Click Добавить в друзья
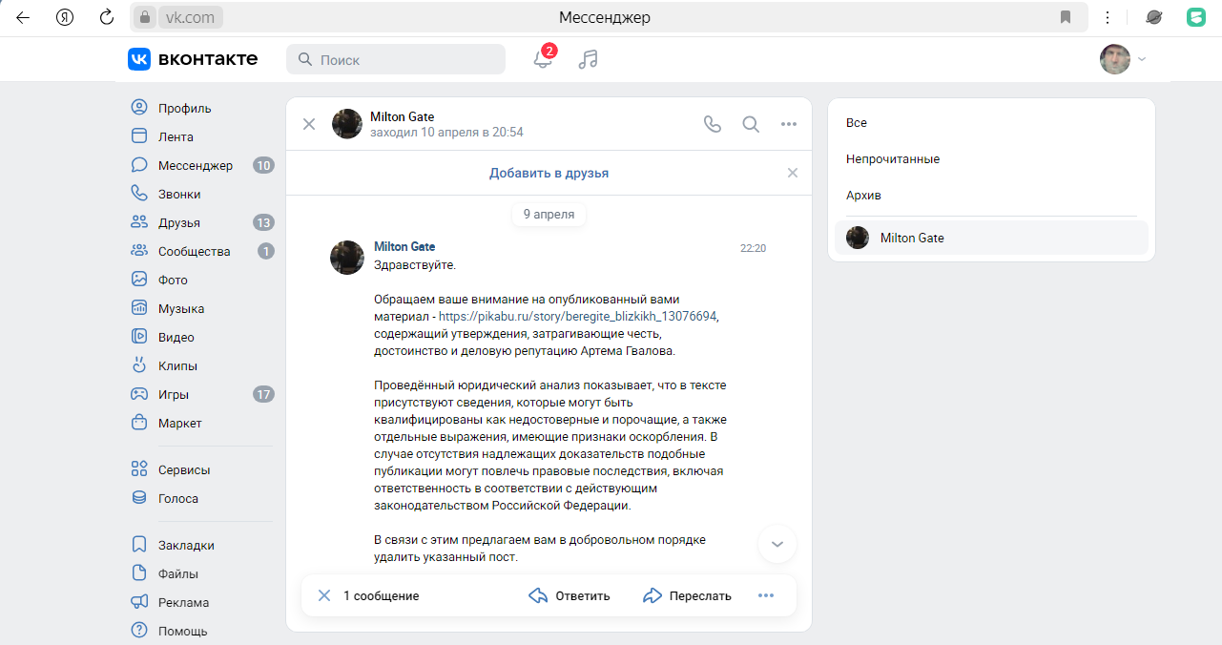Image resolution: width=1222 pixels, height=645 pixels. [549, 173]
